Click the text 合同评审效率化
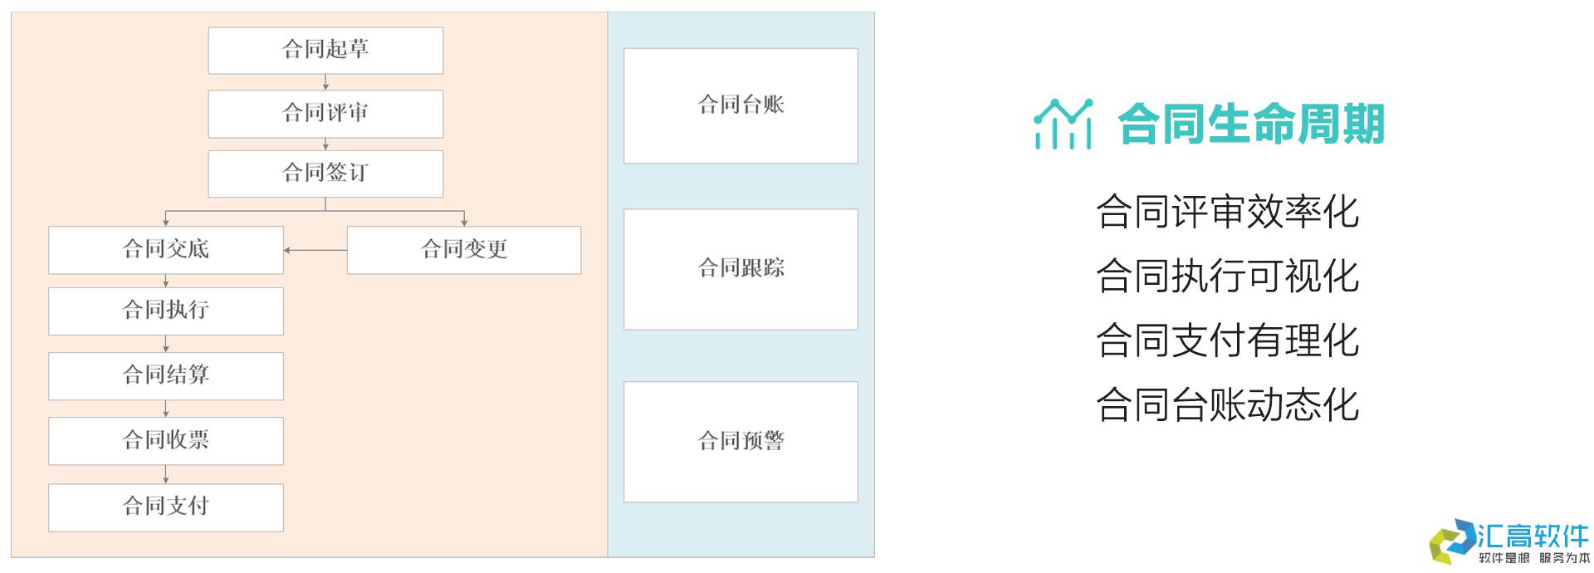The width and height of the screenshot is (1594, 573). 1227,212
